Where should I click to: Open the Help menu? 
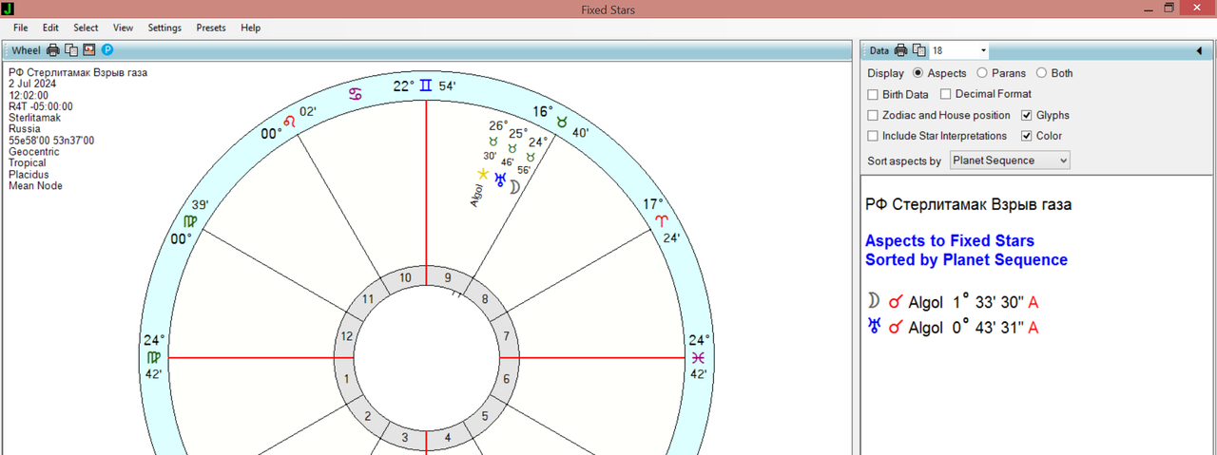[251, 28]
